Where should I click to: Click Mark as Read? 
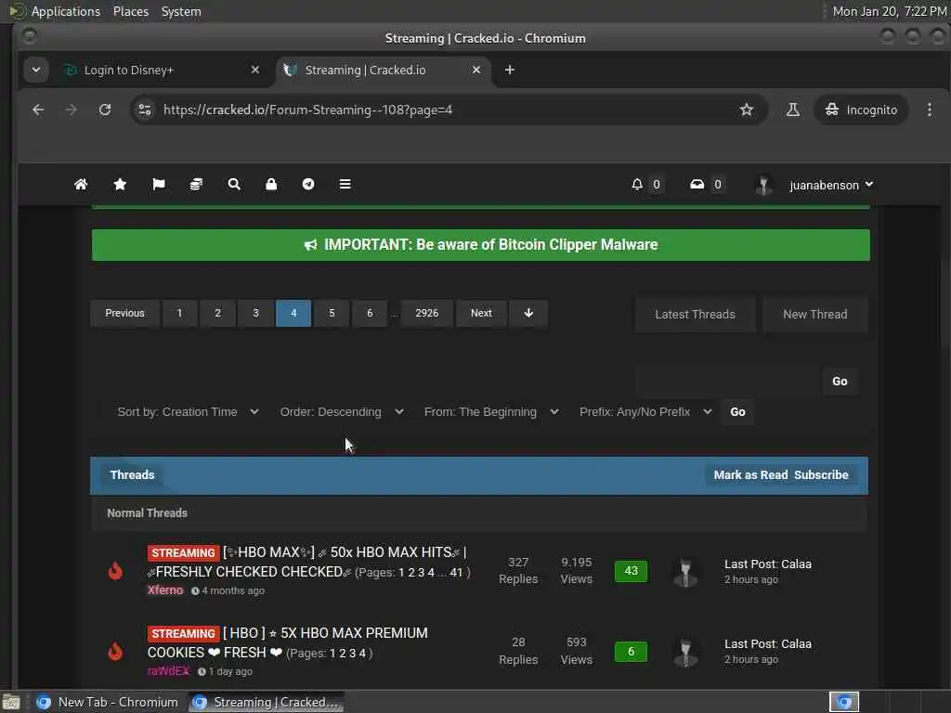click(750, 475)
